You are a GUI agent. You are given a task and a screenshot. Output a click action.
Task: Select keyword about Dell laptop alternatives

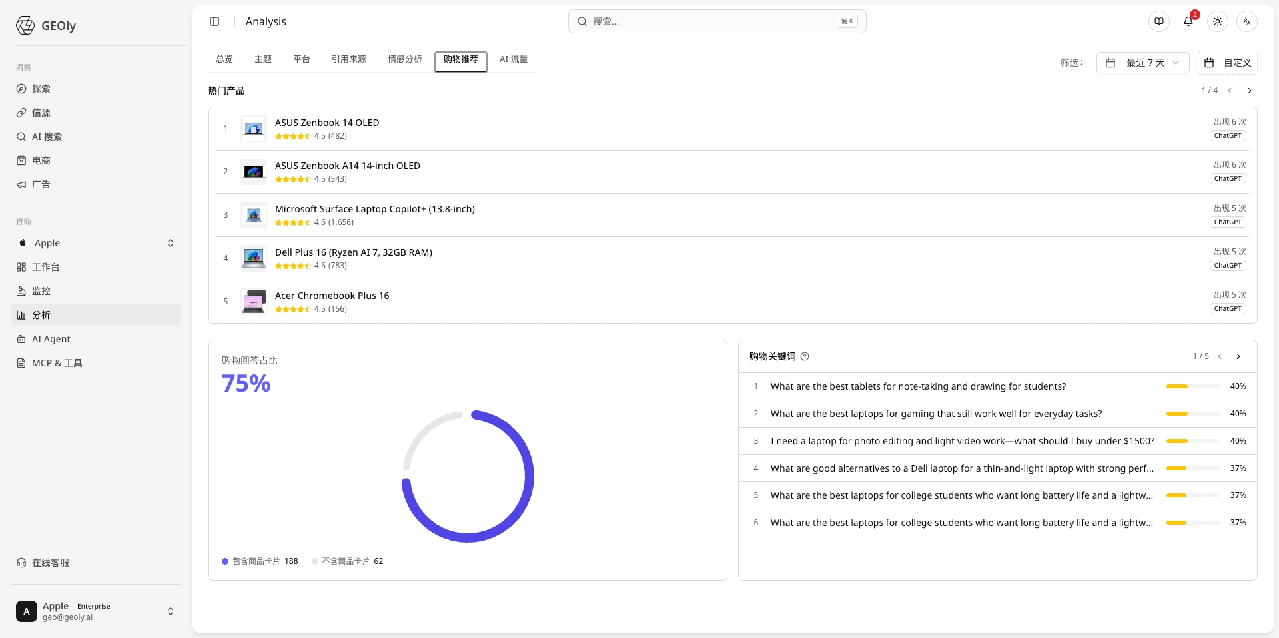tap(998, 468)
